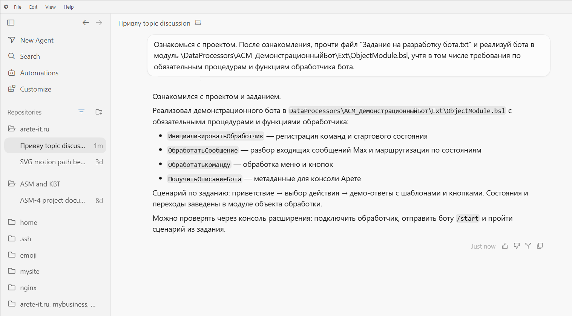Click the New Agent icon
The height and width of the screenshot is (316, 572).
pos(12,40)
